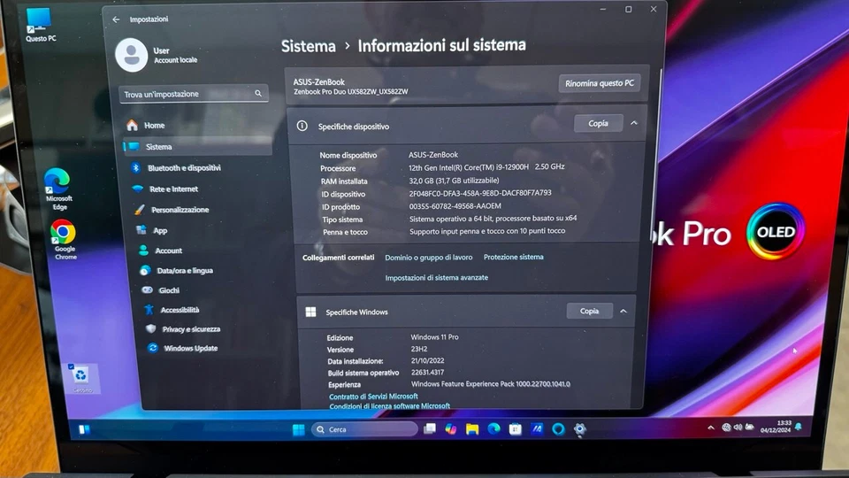
Task: Open Task View from the taskbar
Action: tap(430, 429)
